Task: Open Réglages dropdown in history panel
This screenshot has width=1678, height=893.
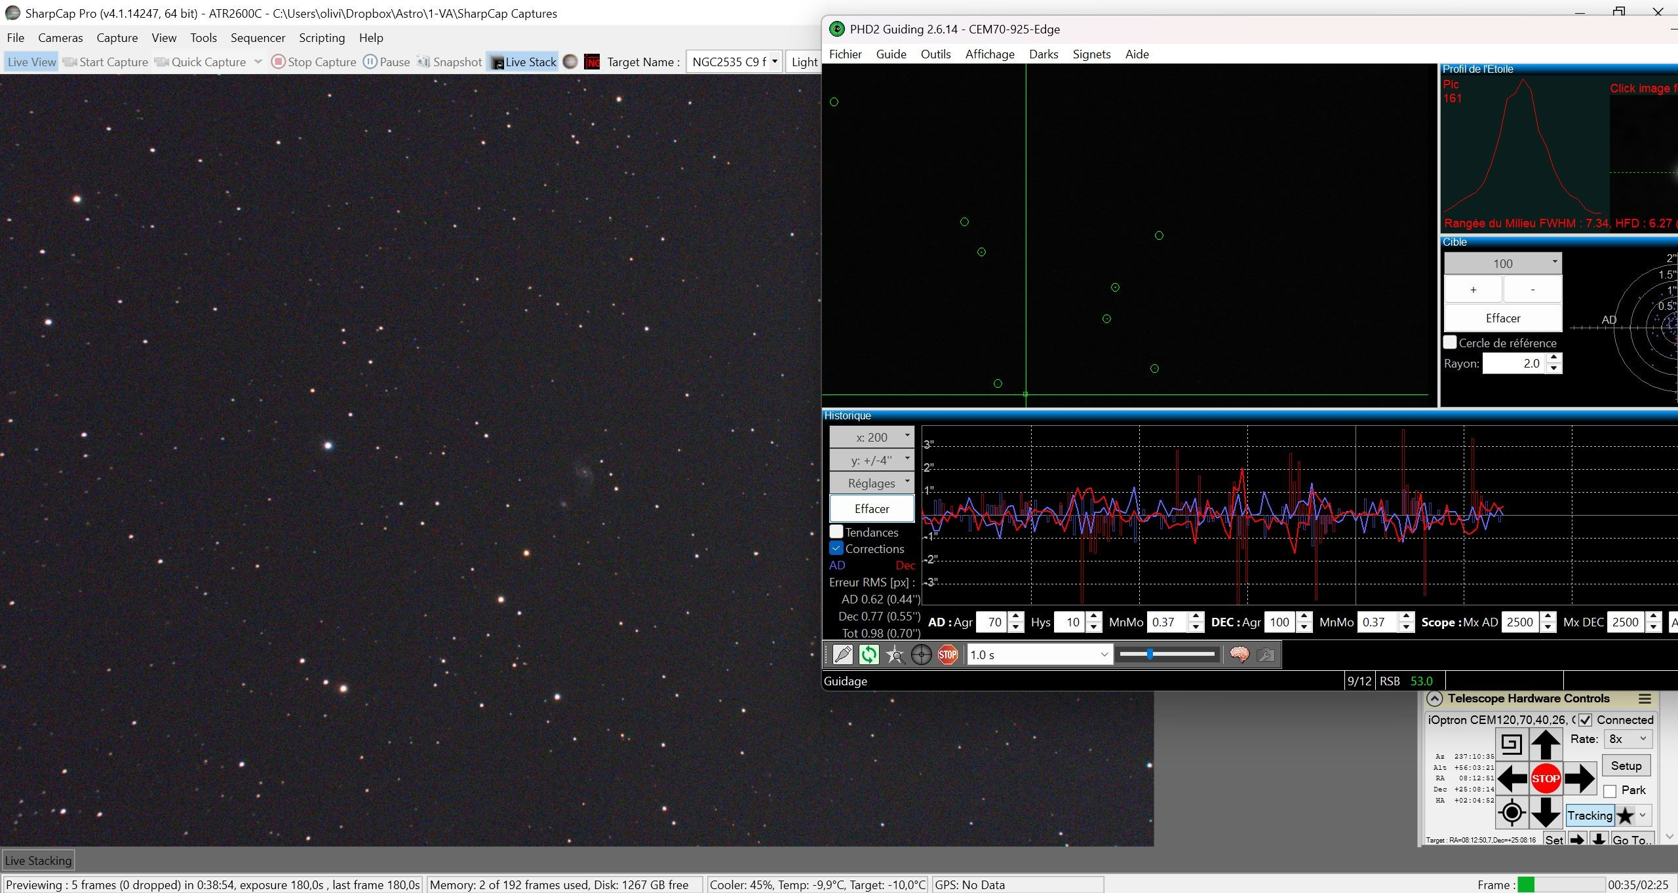Action: (x=872, y=483)
